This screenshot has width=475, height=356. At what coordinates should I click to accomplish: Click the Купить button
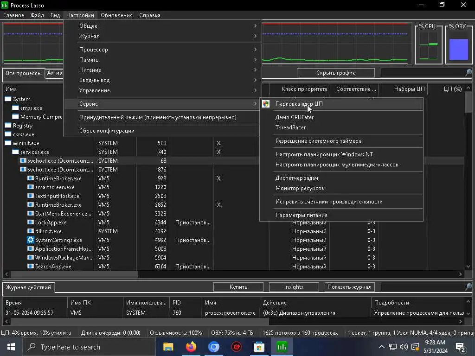[238, 286]
